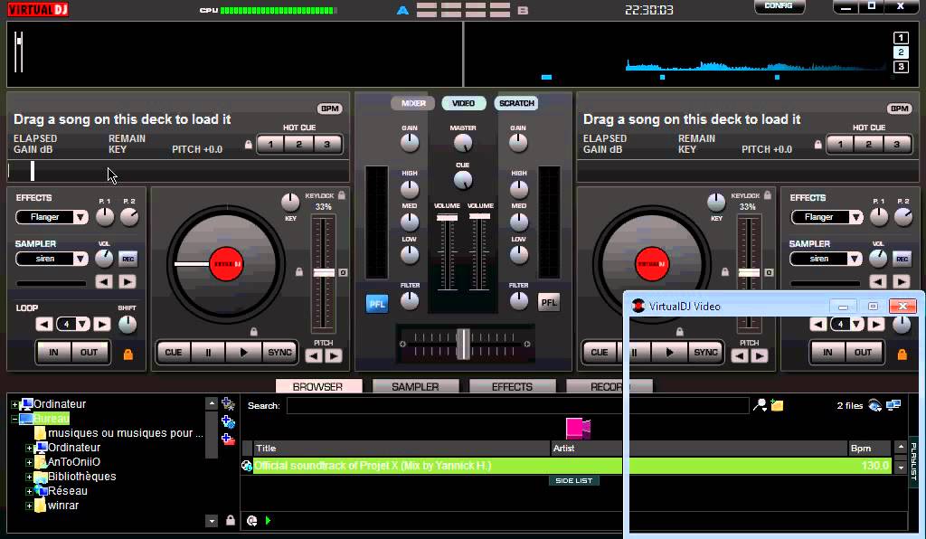Focus the Search input field

click(x=518, y=405)
